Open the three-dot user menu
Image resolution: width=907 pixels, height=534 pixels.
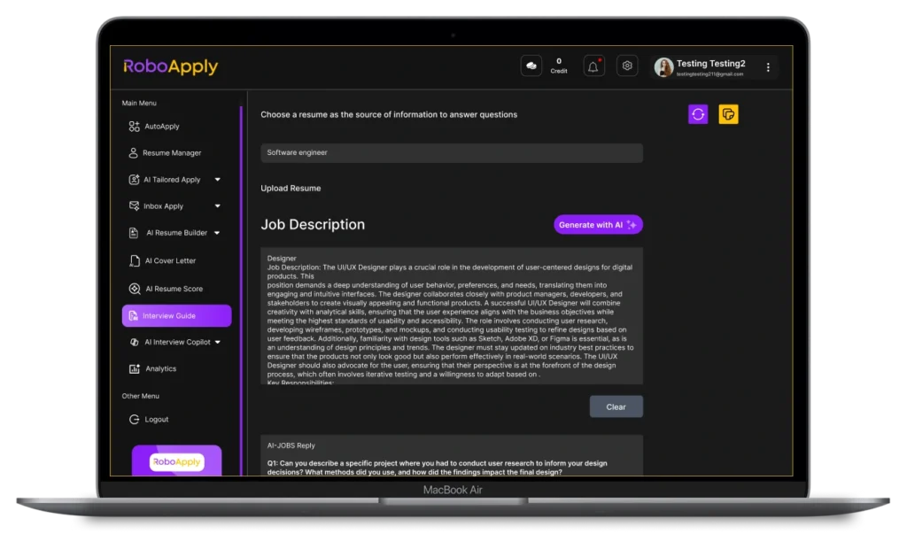(768, 67)
